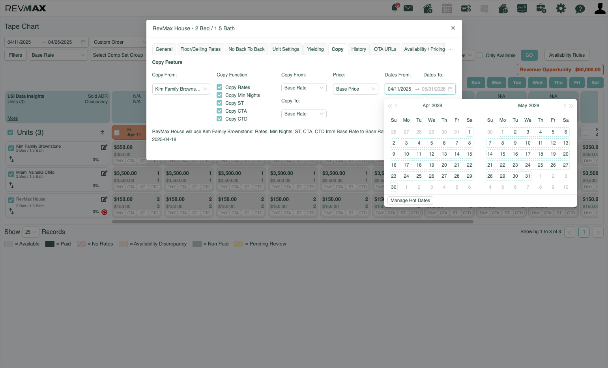This screenshot has width=608, height=368.
Task: Click the Dates From input field
Action: (400, 89)
